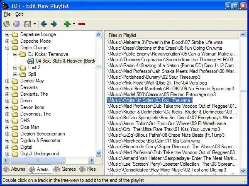Select the Alabama 3 Strobe Life.wma entry

pos(165,42)
